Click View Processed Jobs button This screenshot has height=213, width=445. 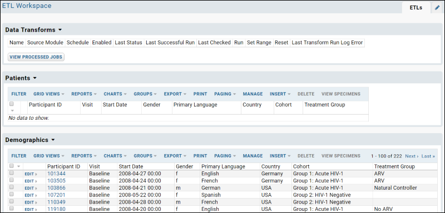[36, 57]
